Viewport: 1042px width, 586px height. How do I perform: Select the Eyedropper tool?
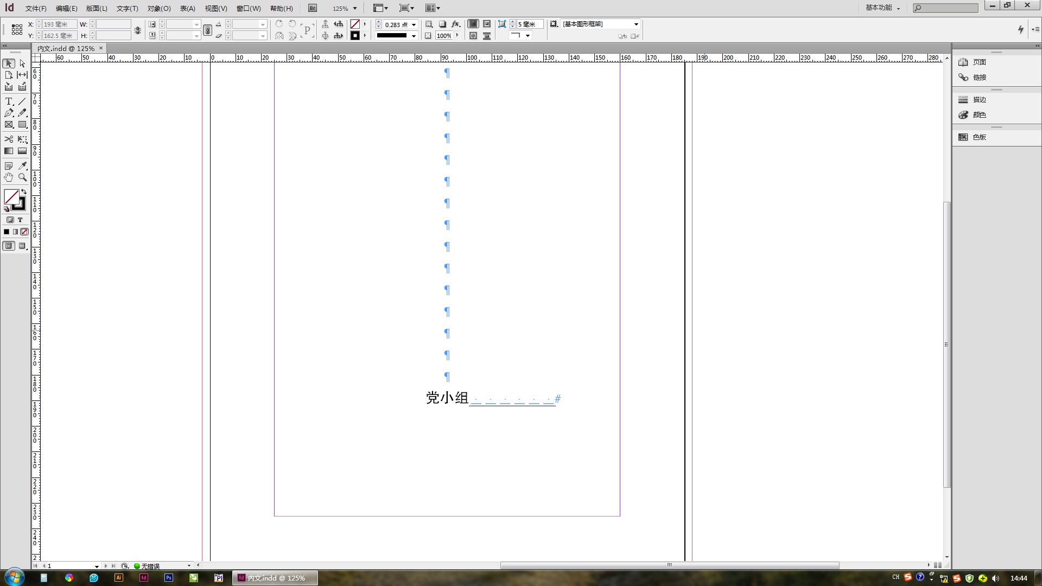pyautogui.click(x=22, y=166)
